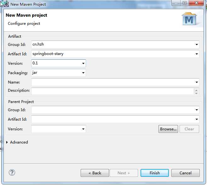Image resolution: width=207 pixels, height=185 pixels.
Task: Open the Parent Project Artifact Id dropdown
Action: click(x=197, y=119)
